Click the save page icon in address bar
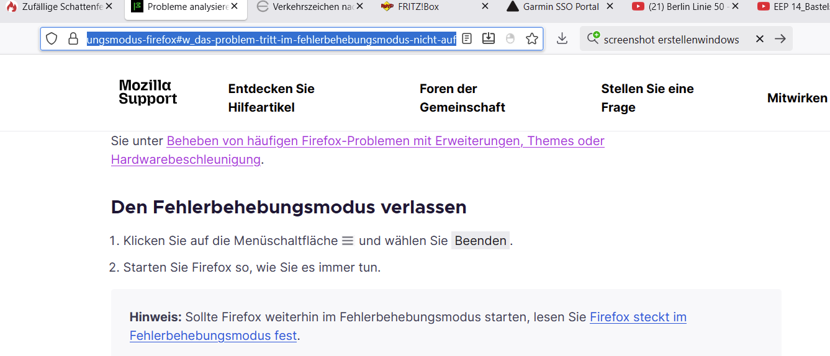This screenshot has width=830, height=356. click(489, 38)
